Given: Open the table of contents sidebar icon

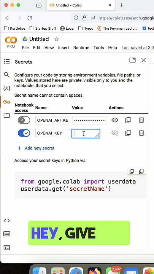Looking at the screenshot, I should [x=6, y=61].
